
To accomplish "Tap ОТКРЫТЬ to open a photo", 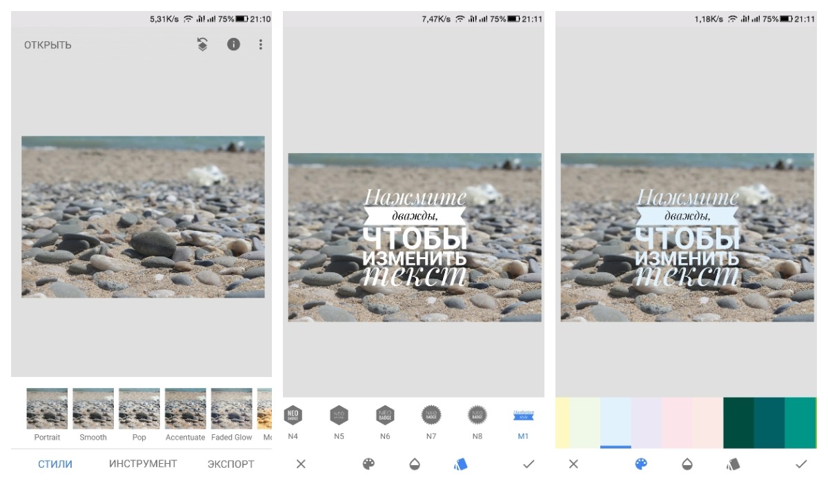I will (48, 45).
